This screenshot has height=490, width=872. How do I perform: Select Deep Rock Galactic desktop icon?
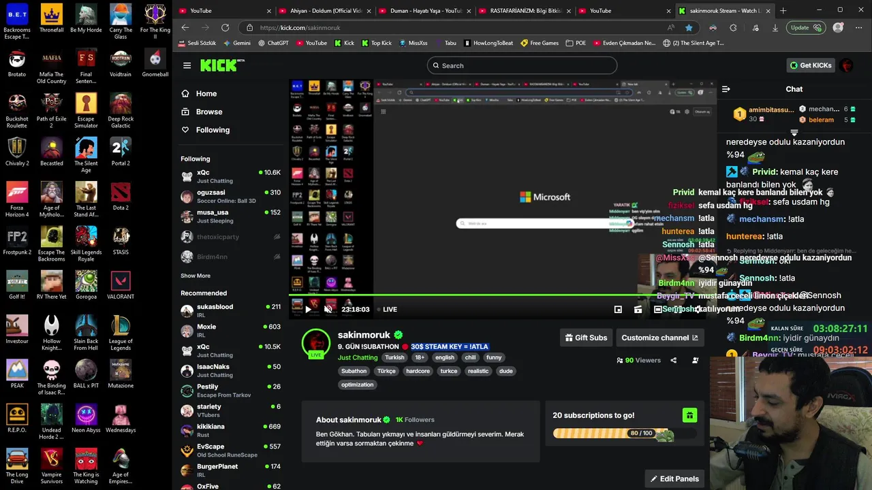click(121, 110)
